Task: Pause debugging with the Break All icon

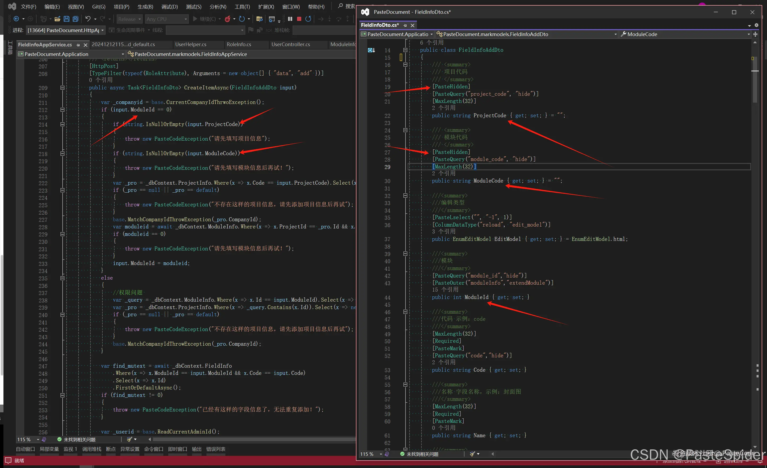Action: pos(290,19)
